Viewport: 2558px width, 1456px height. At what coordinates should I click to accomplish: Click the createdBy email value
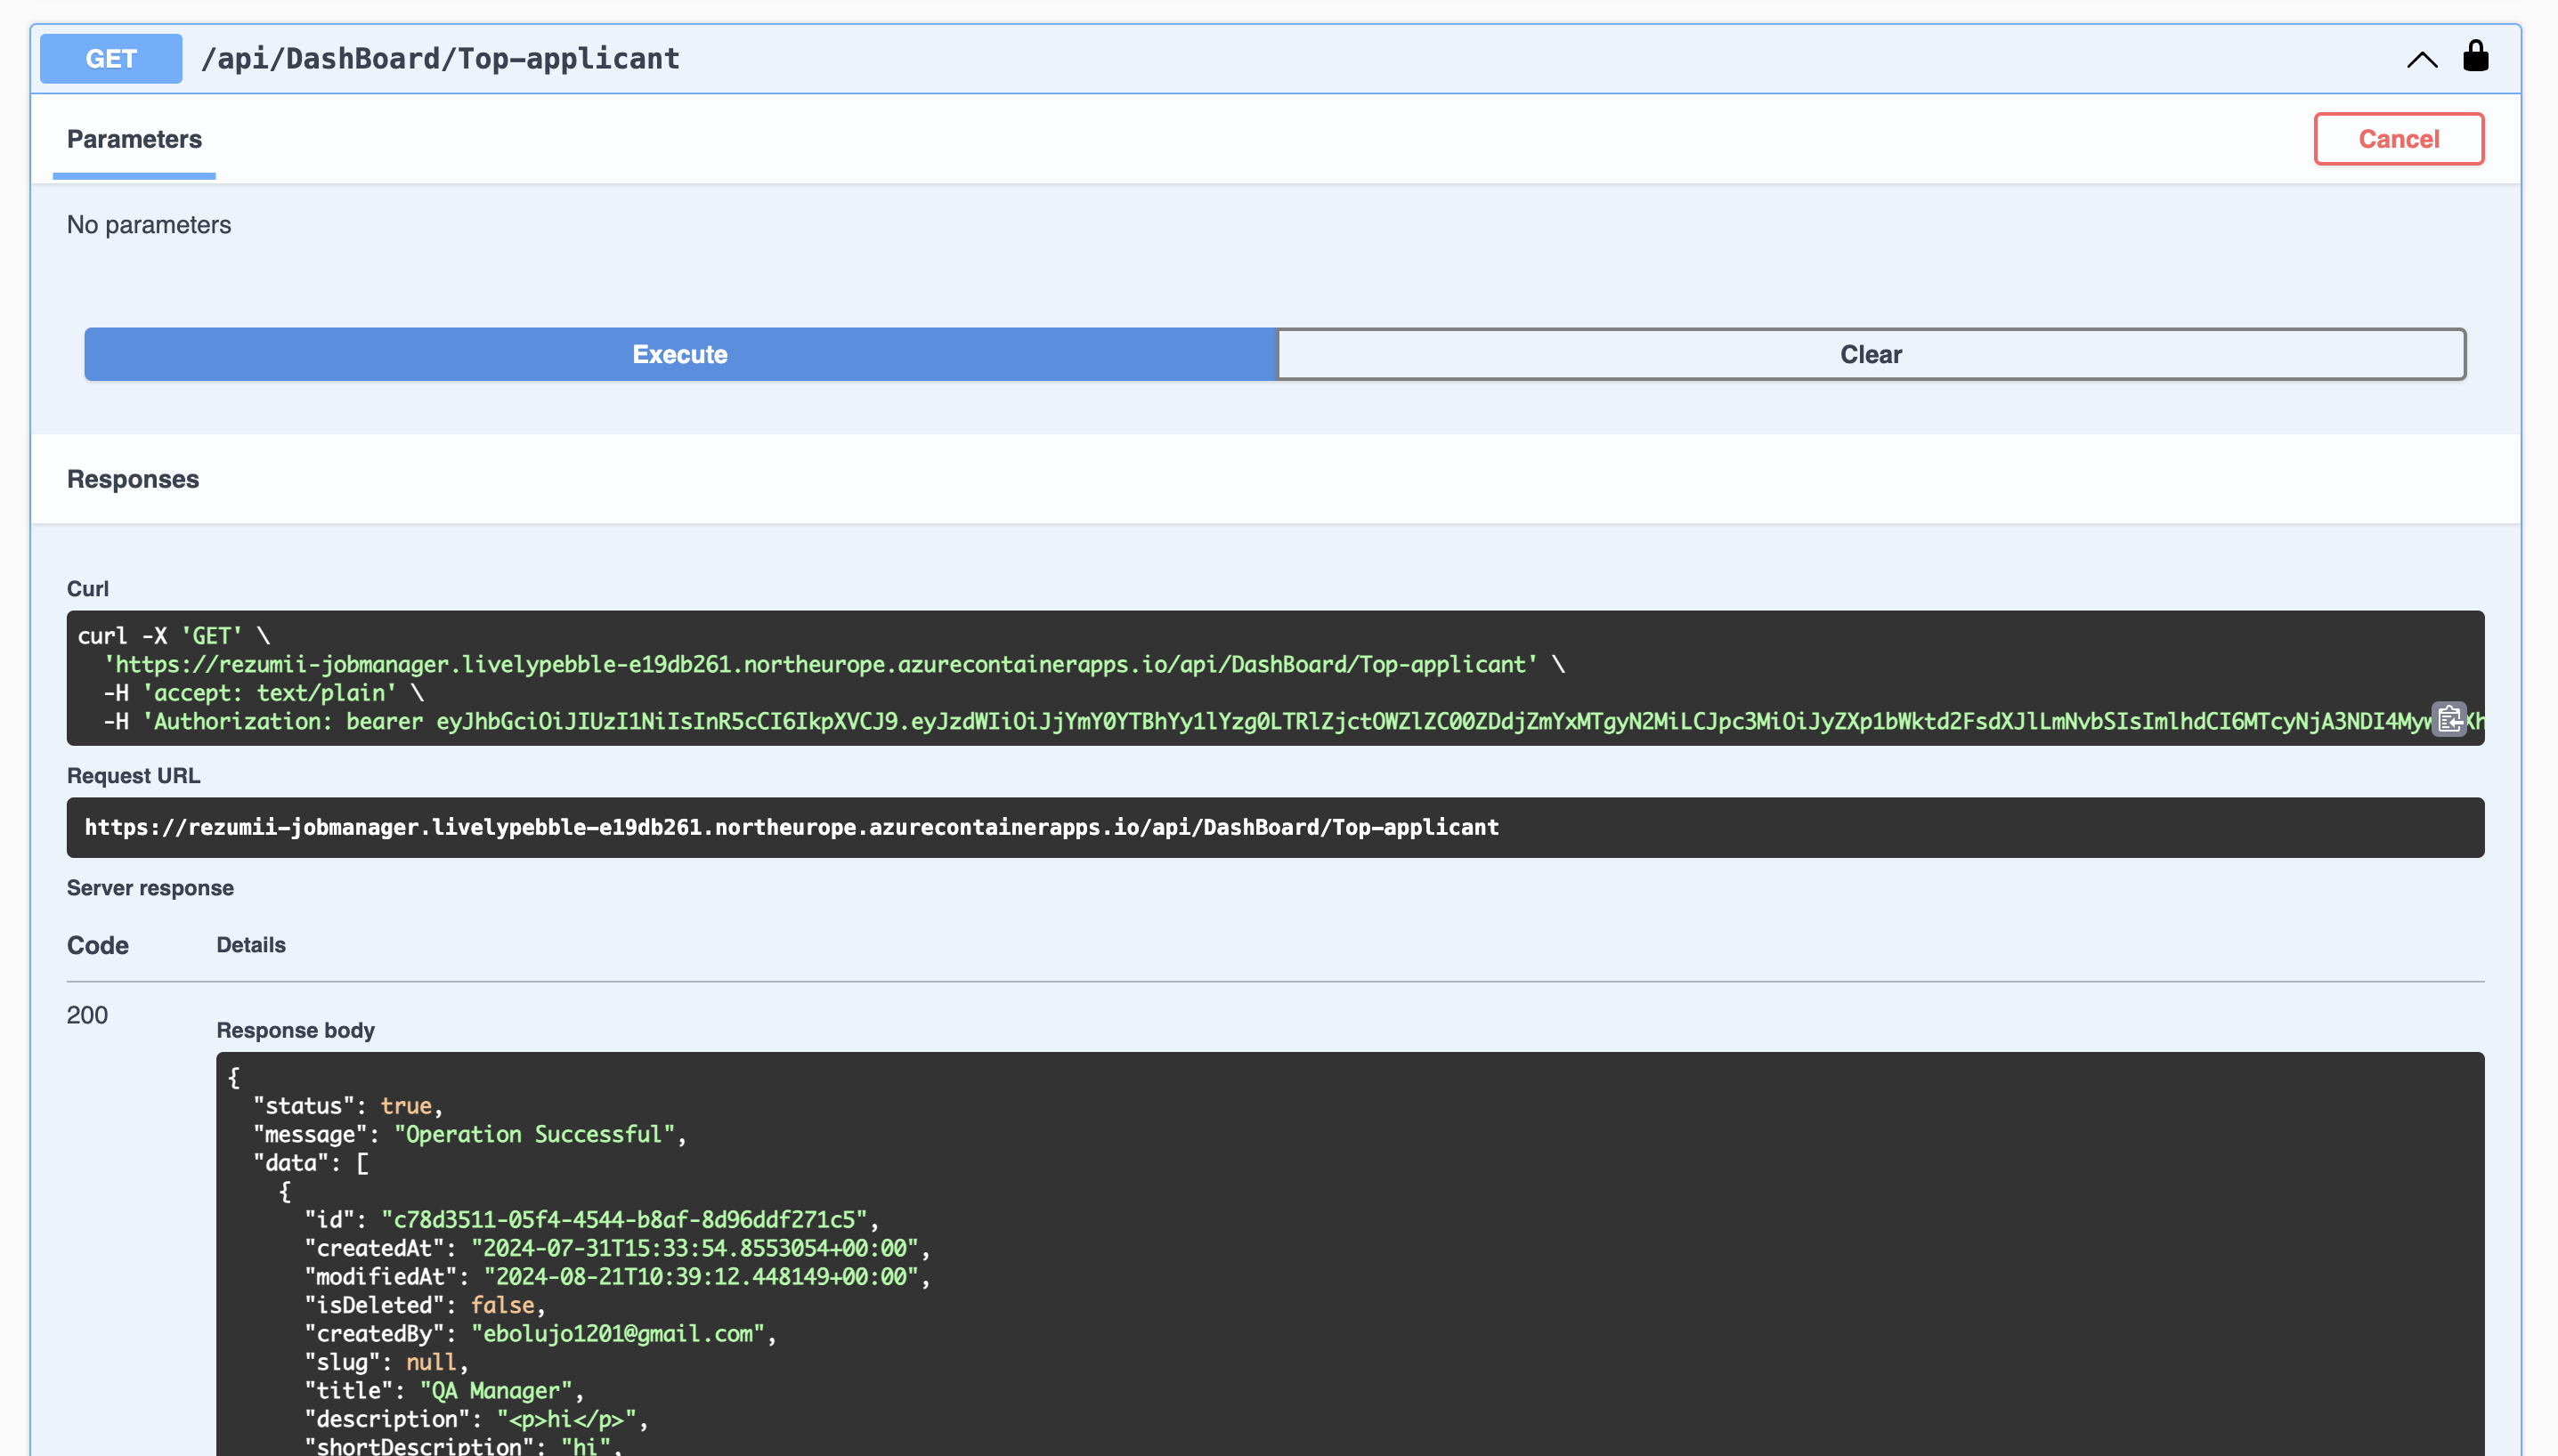point(617,1333)
